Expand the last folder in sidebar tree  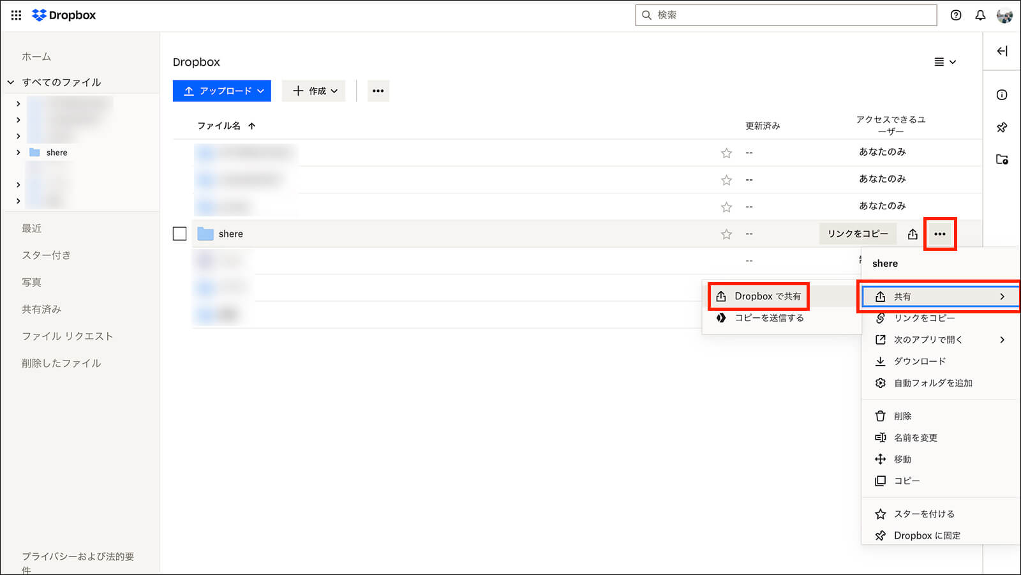[18, 201]
